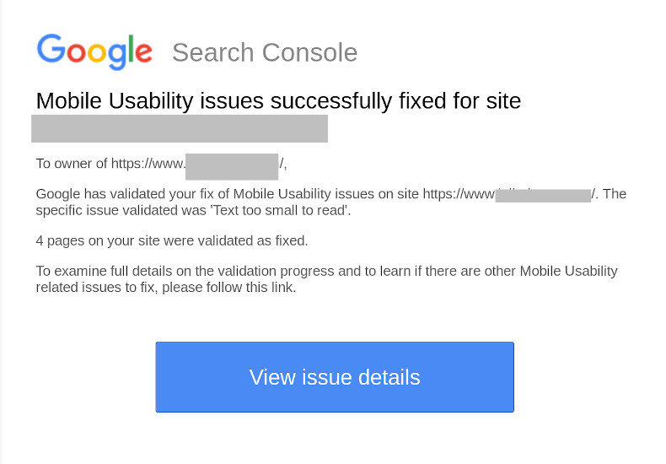
Task: Click 'To examine full details' sentence start
Action: 104,271
